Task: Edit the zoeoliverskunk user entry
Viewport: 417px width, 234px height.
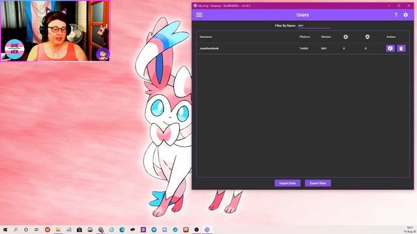Action: click(390, 48)
